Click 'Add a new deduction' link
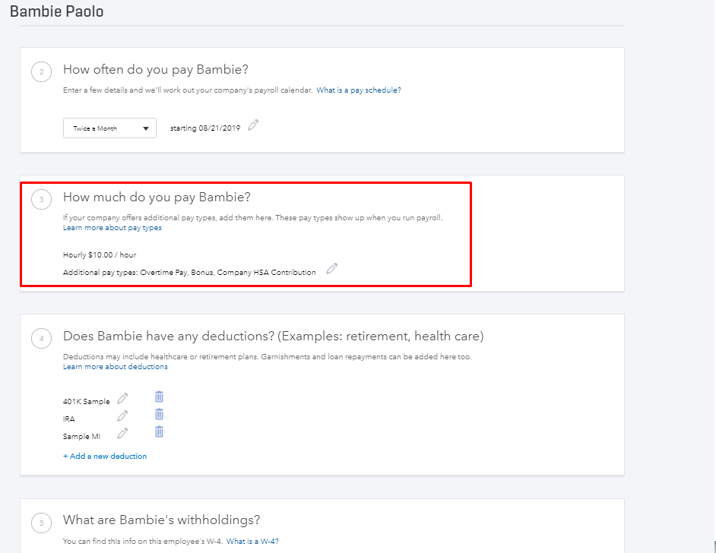Viewport: 716px width, 553px height. pyautogui.click(x=105, y=457)
